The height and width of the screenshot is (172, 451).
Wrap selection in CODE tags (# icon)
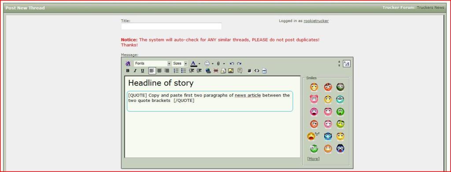click(x=249, y=71)
